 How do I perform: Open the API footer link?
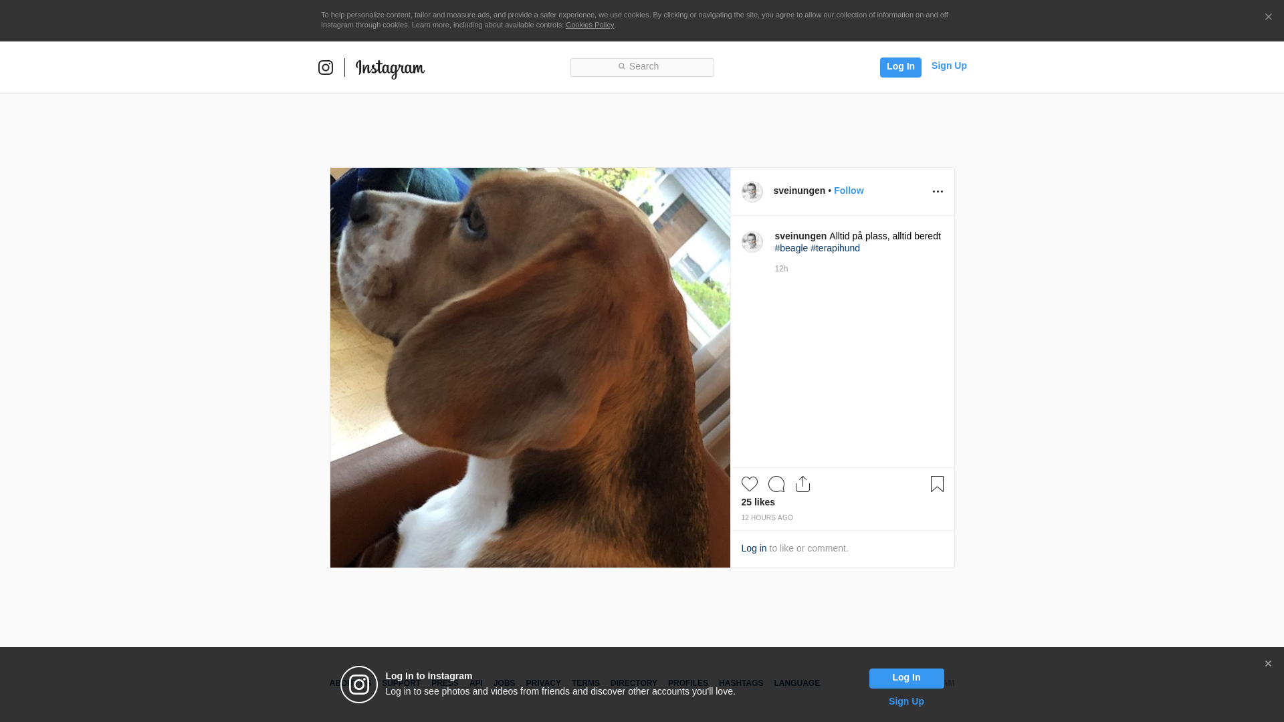coord(476,683)
